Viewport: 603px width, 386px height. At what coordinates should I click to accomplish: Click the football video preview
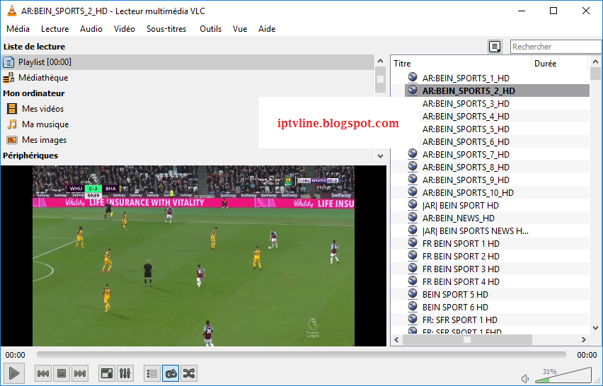[x=193, y=256]
